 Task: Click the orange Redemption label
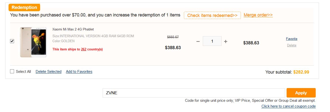click(24, 7)
